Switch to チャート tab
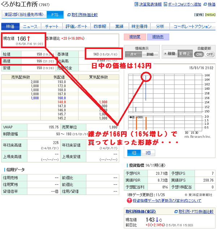The image size is (217, 230). [52, 26]
